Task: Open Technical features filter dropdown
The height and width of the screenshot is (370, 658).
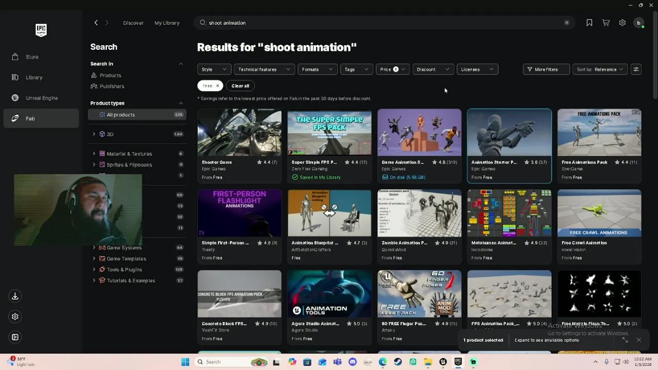Action: pyautogui.click(x=264, y=69)
